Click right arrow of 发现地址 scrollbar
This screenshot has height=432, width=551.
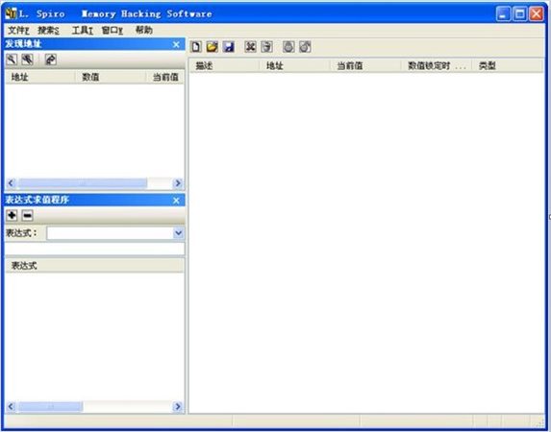tap(178, 182)
